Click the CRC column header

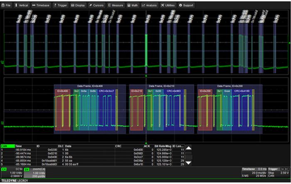coord(118,146)
